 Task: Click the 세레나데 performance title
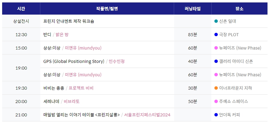[x=51, y=102]
